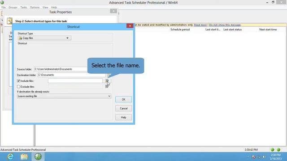This screenshot has height=161, width=287.
Task: Click the network icon in system tray
Action: coord(259,157)
